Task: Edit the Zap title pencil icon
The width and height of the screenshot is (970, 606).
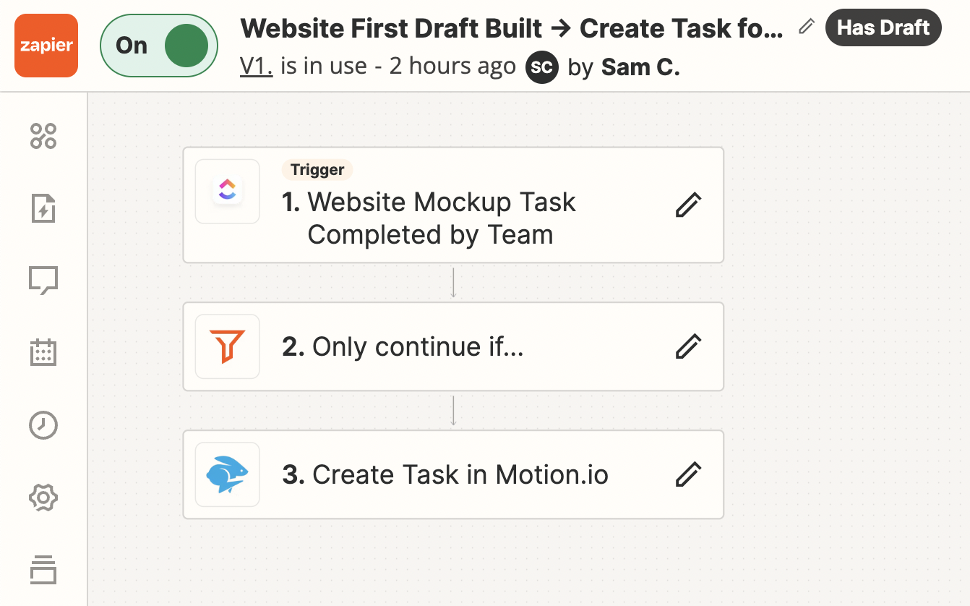Action: click(806, 27)
